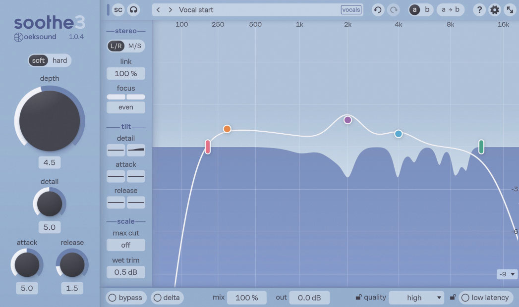The width and height of the screenshot is (519, 307).
Task: Select the orange band node
Action: [x=227, y=129]
